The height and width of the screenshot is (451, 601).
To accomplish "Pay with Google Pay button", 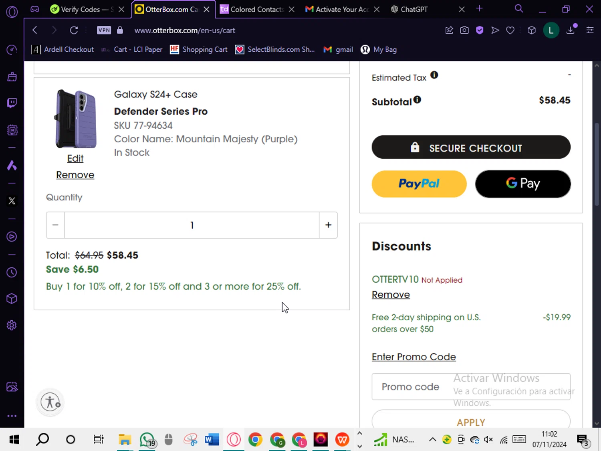I will (523, 184).
